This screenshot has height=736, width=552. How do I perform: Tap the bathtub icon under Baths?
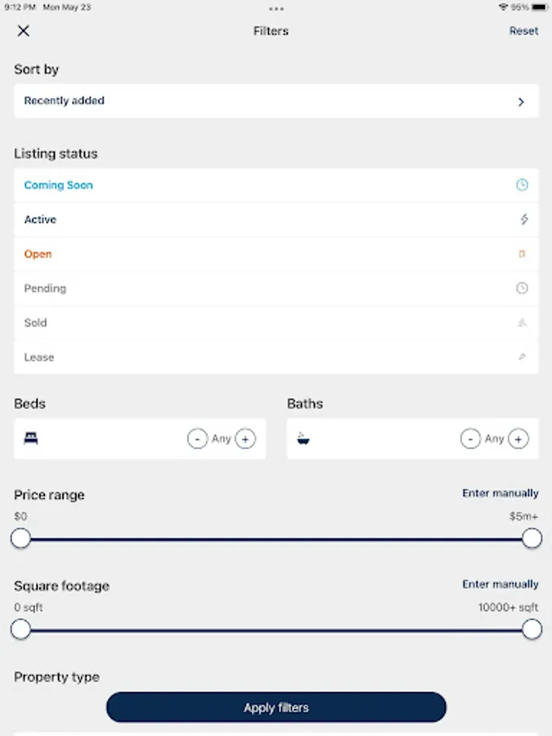(x=303, y=439)
